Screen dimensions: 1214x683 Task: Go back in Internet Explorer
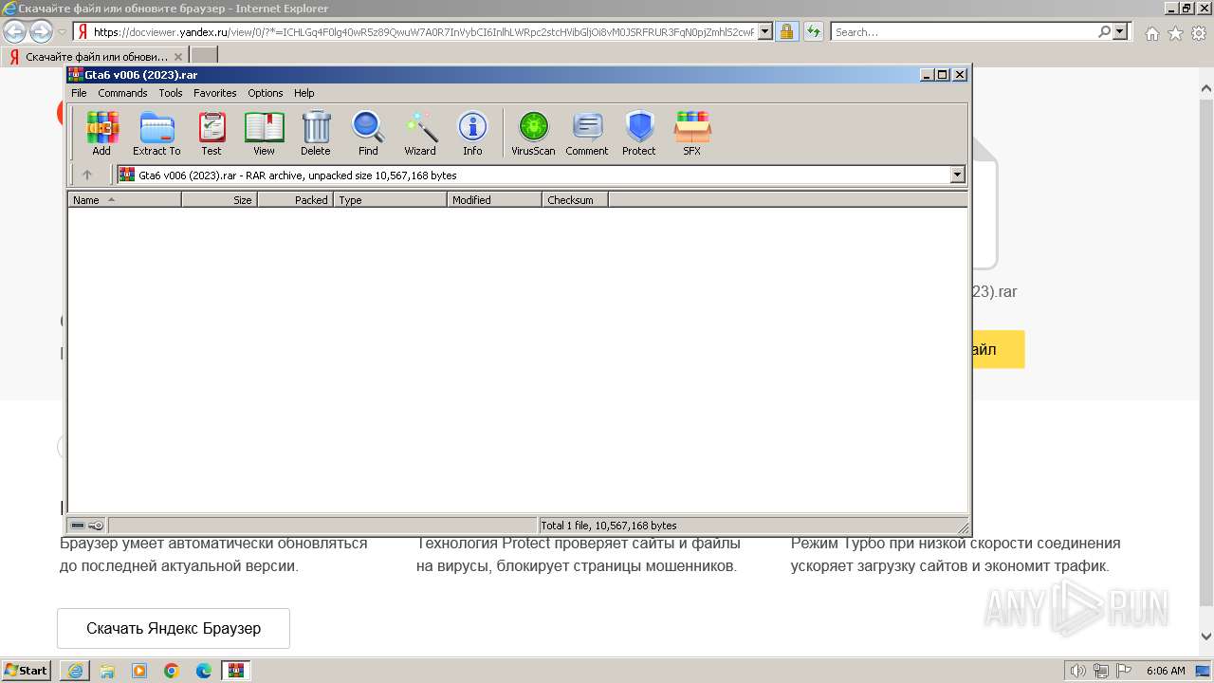click(14, 31)
